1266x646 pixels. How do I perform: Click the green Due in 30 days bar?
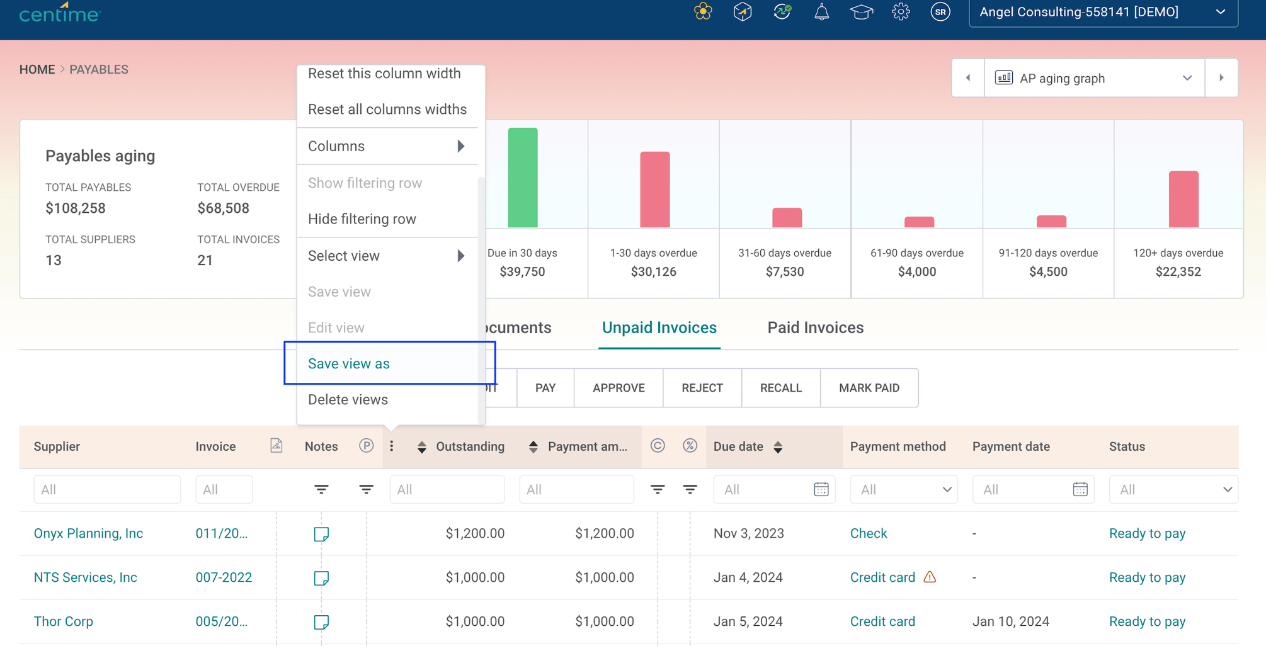point(523,178)
